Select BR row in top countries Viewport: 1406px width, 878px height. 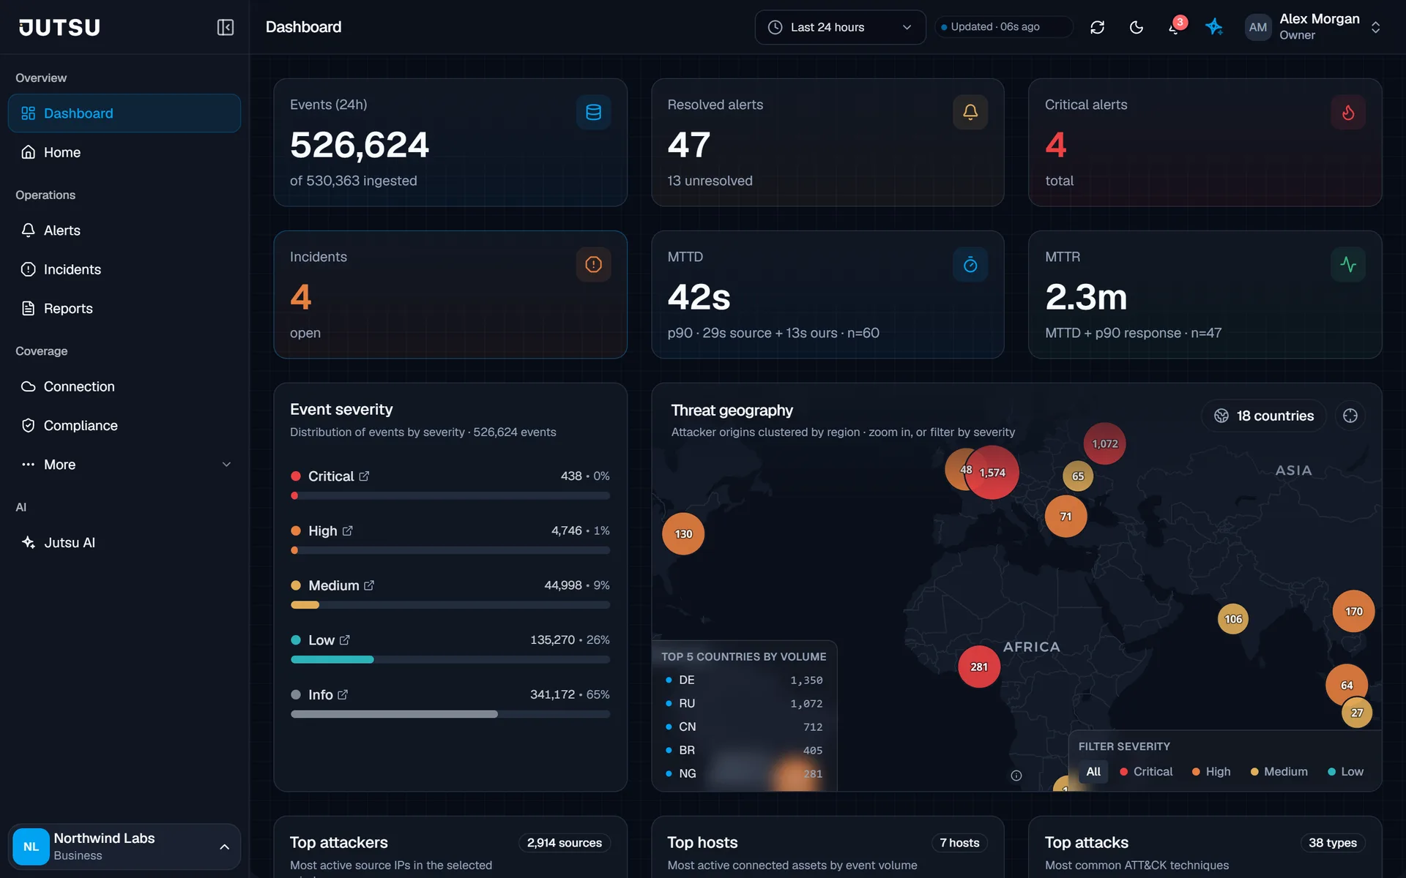[x=744, y=751]
